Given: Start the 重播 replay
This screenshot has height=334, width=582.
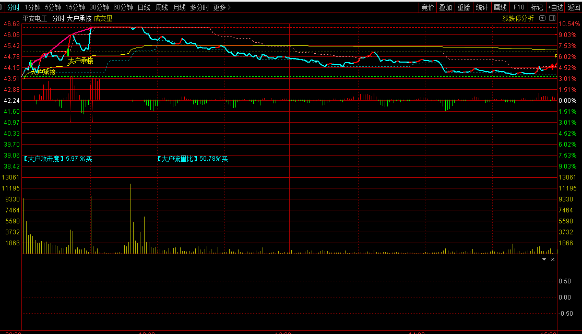Looking at the screenshot, I should [464, 7].
